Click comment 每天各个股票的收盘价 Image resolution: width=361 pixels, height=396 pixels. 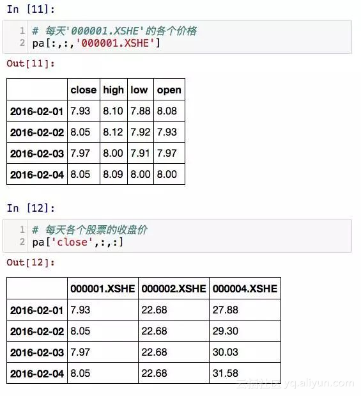pos(89,230)
